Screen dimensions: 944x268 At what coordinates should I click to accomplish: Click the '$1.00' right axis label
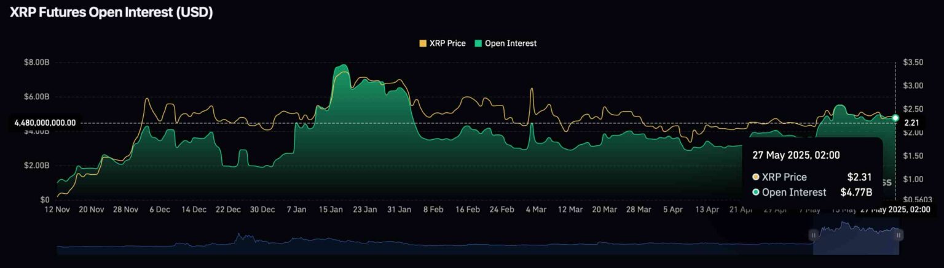[x=913, y=179]
